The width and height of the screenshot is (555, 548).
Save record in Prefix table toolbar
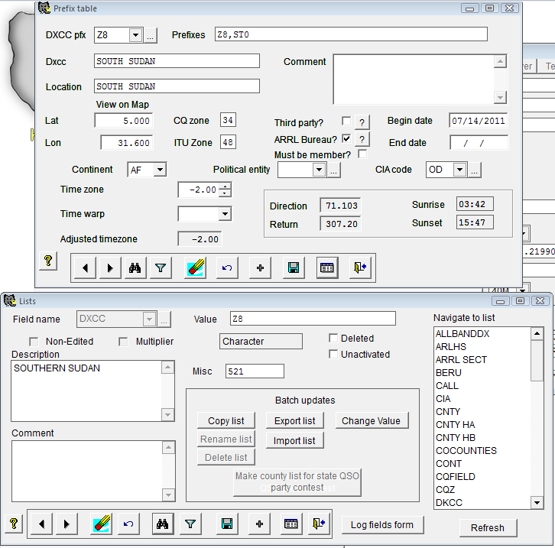294,268
